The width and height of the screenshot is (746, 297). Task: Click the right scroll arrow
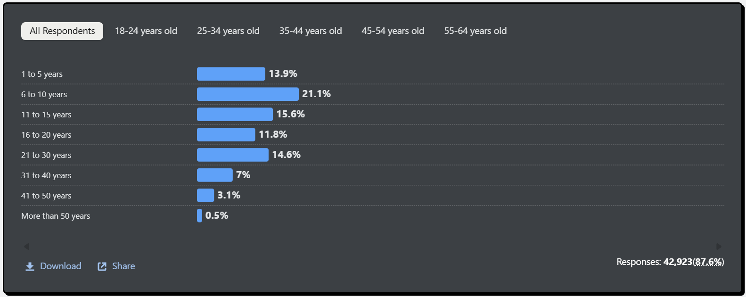pos(719,247)
